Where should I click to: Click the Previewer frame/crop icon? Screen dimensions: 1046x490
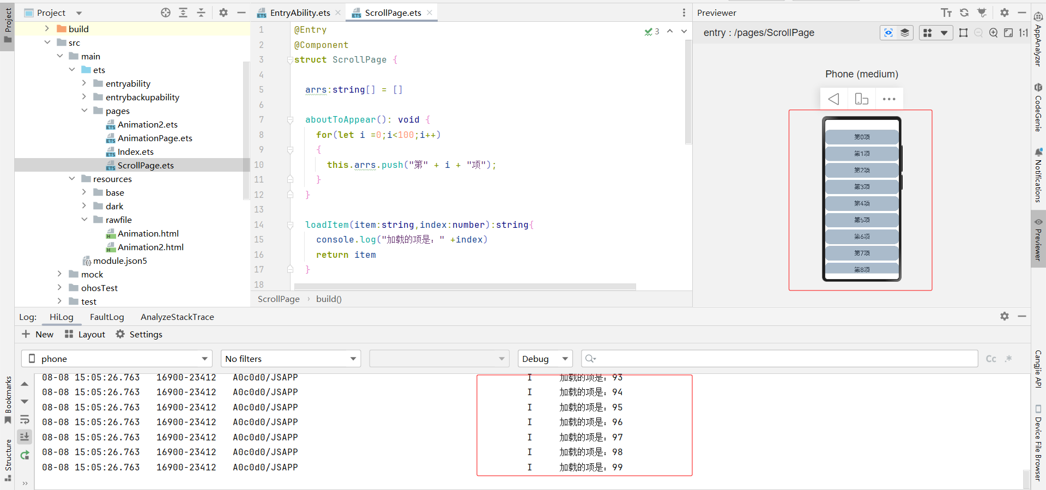[963, 33]
